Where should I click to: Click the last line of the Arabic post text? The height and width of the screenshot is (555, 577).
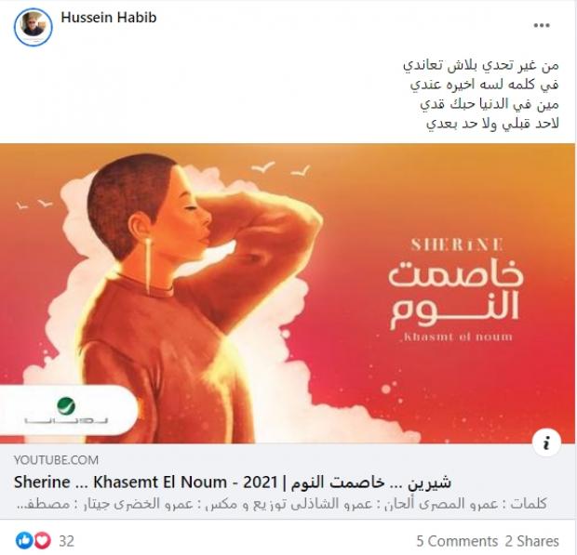[492, 124]
